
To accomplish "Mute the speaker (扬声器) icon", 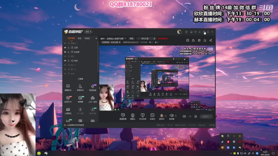I will click(172, 116).
